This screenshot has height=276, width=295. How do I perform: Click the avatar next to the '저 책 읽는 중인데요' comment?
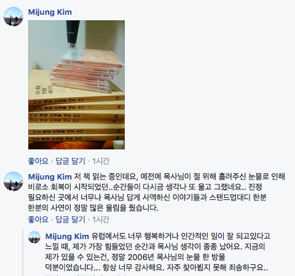14,181
